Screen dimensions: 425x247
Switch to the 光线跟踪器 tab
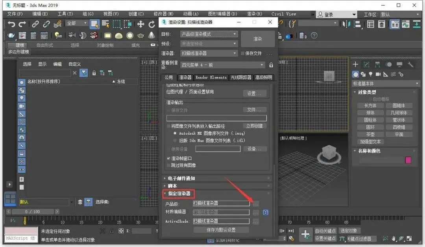(241, 77)
